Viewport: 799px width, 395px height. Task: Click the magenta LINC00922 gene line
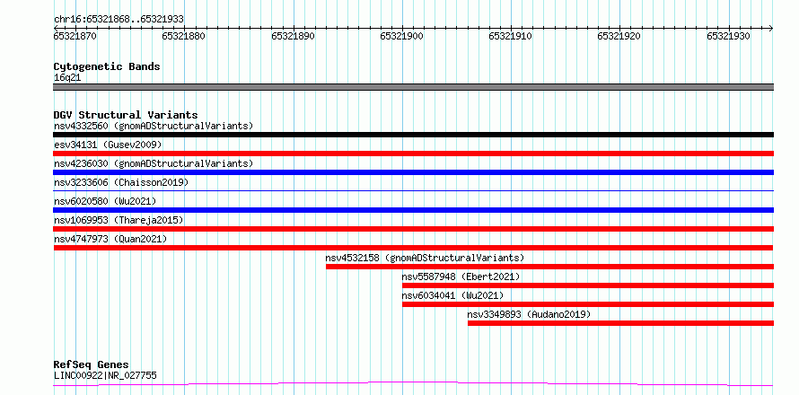point(413,383)
